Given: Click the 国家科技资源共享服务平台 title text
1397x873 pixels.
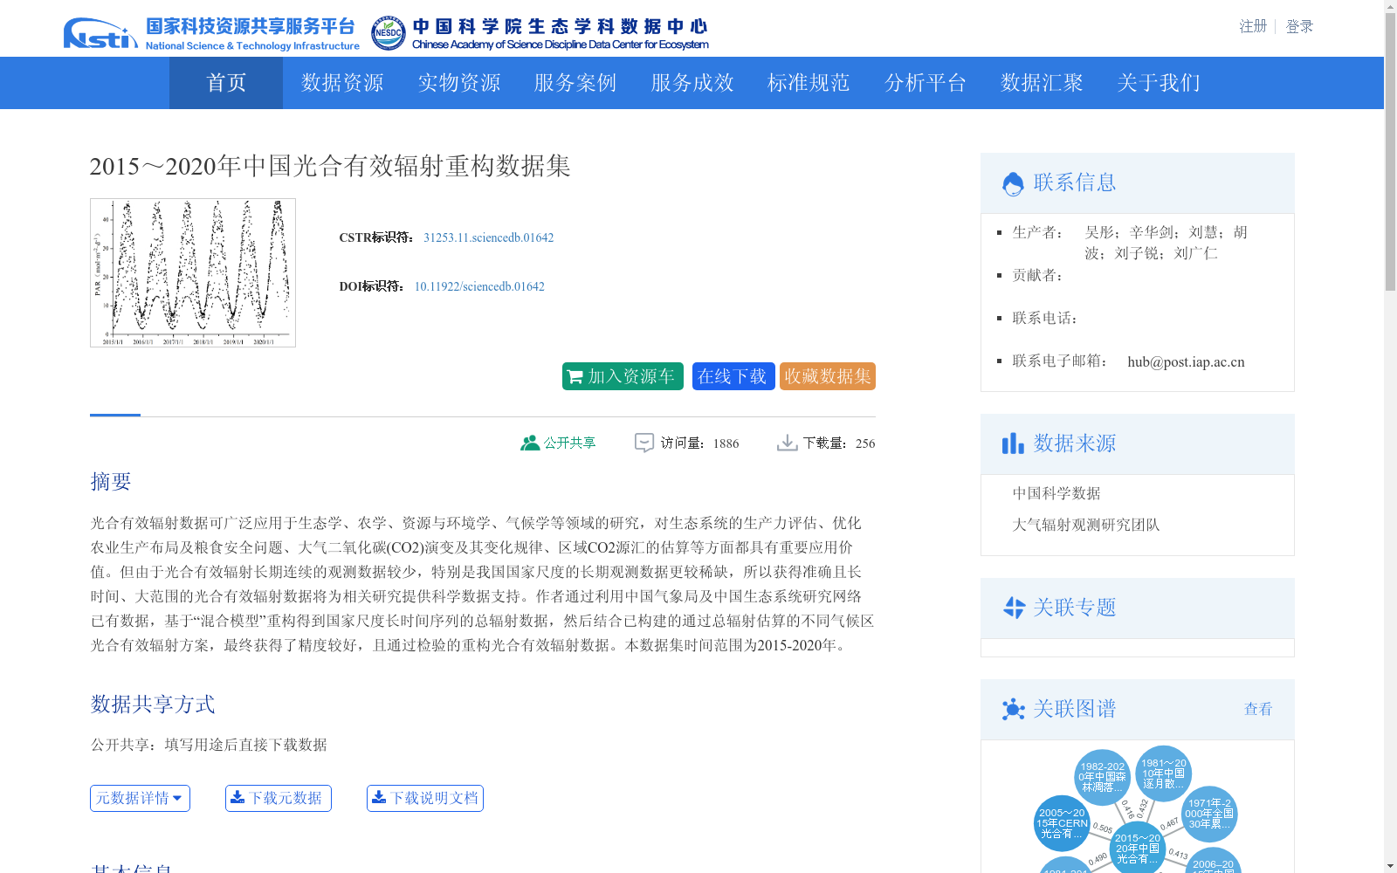Looking at the screenshot, I should [x=251, y=26].
